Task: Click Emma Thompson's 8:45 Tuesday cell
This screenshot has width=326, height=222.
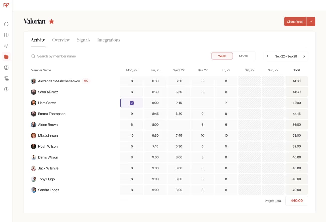Action: pyautogui.click(x=155, y=114)
